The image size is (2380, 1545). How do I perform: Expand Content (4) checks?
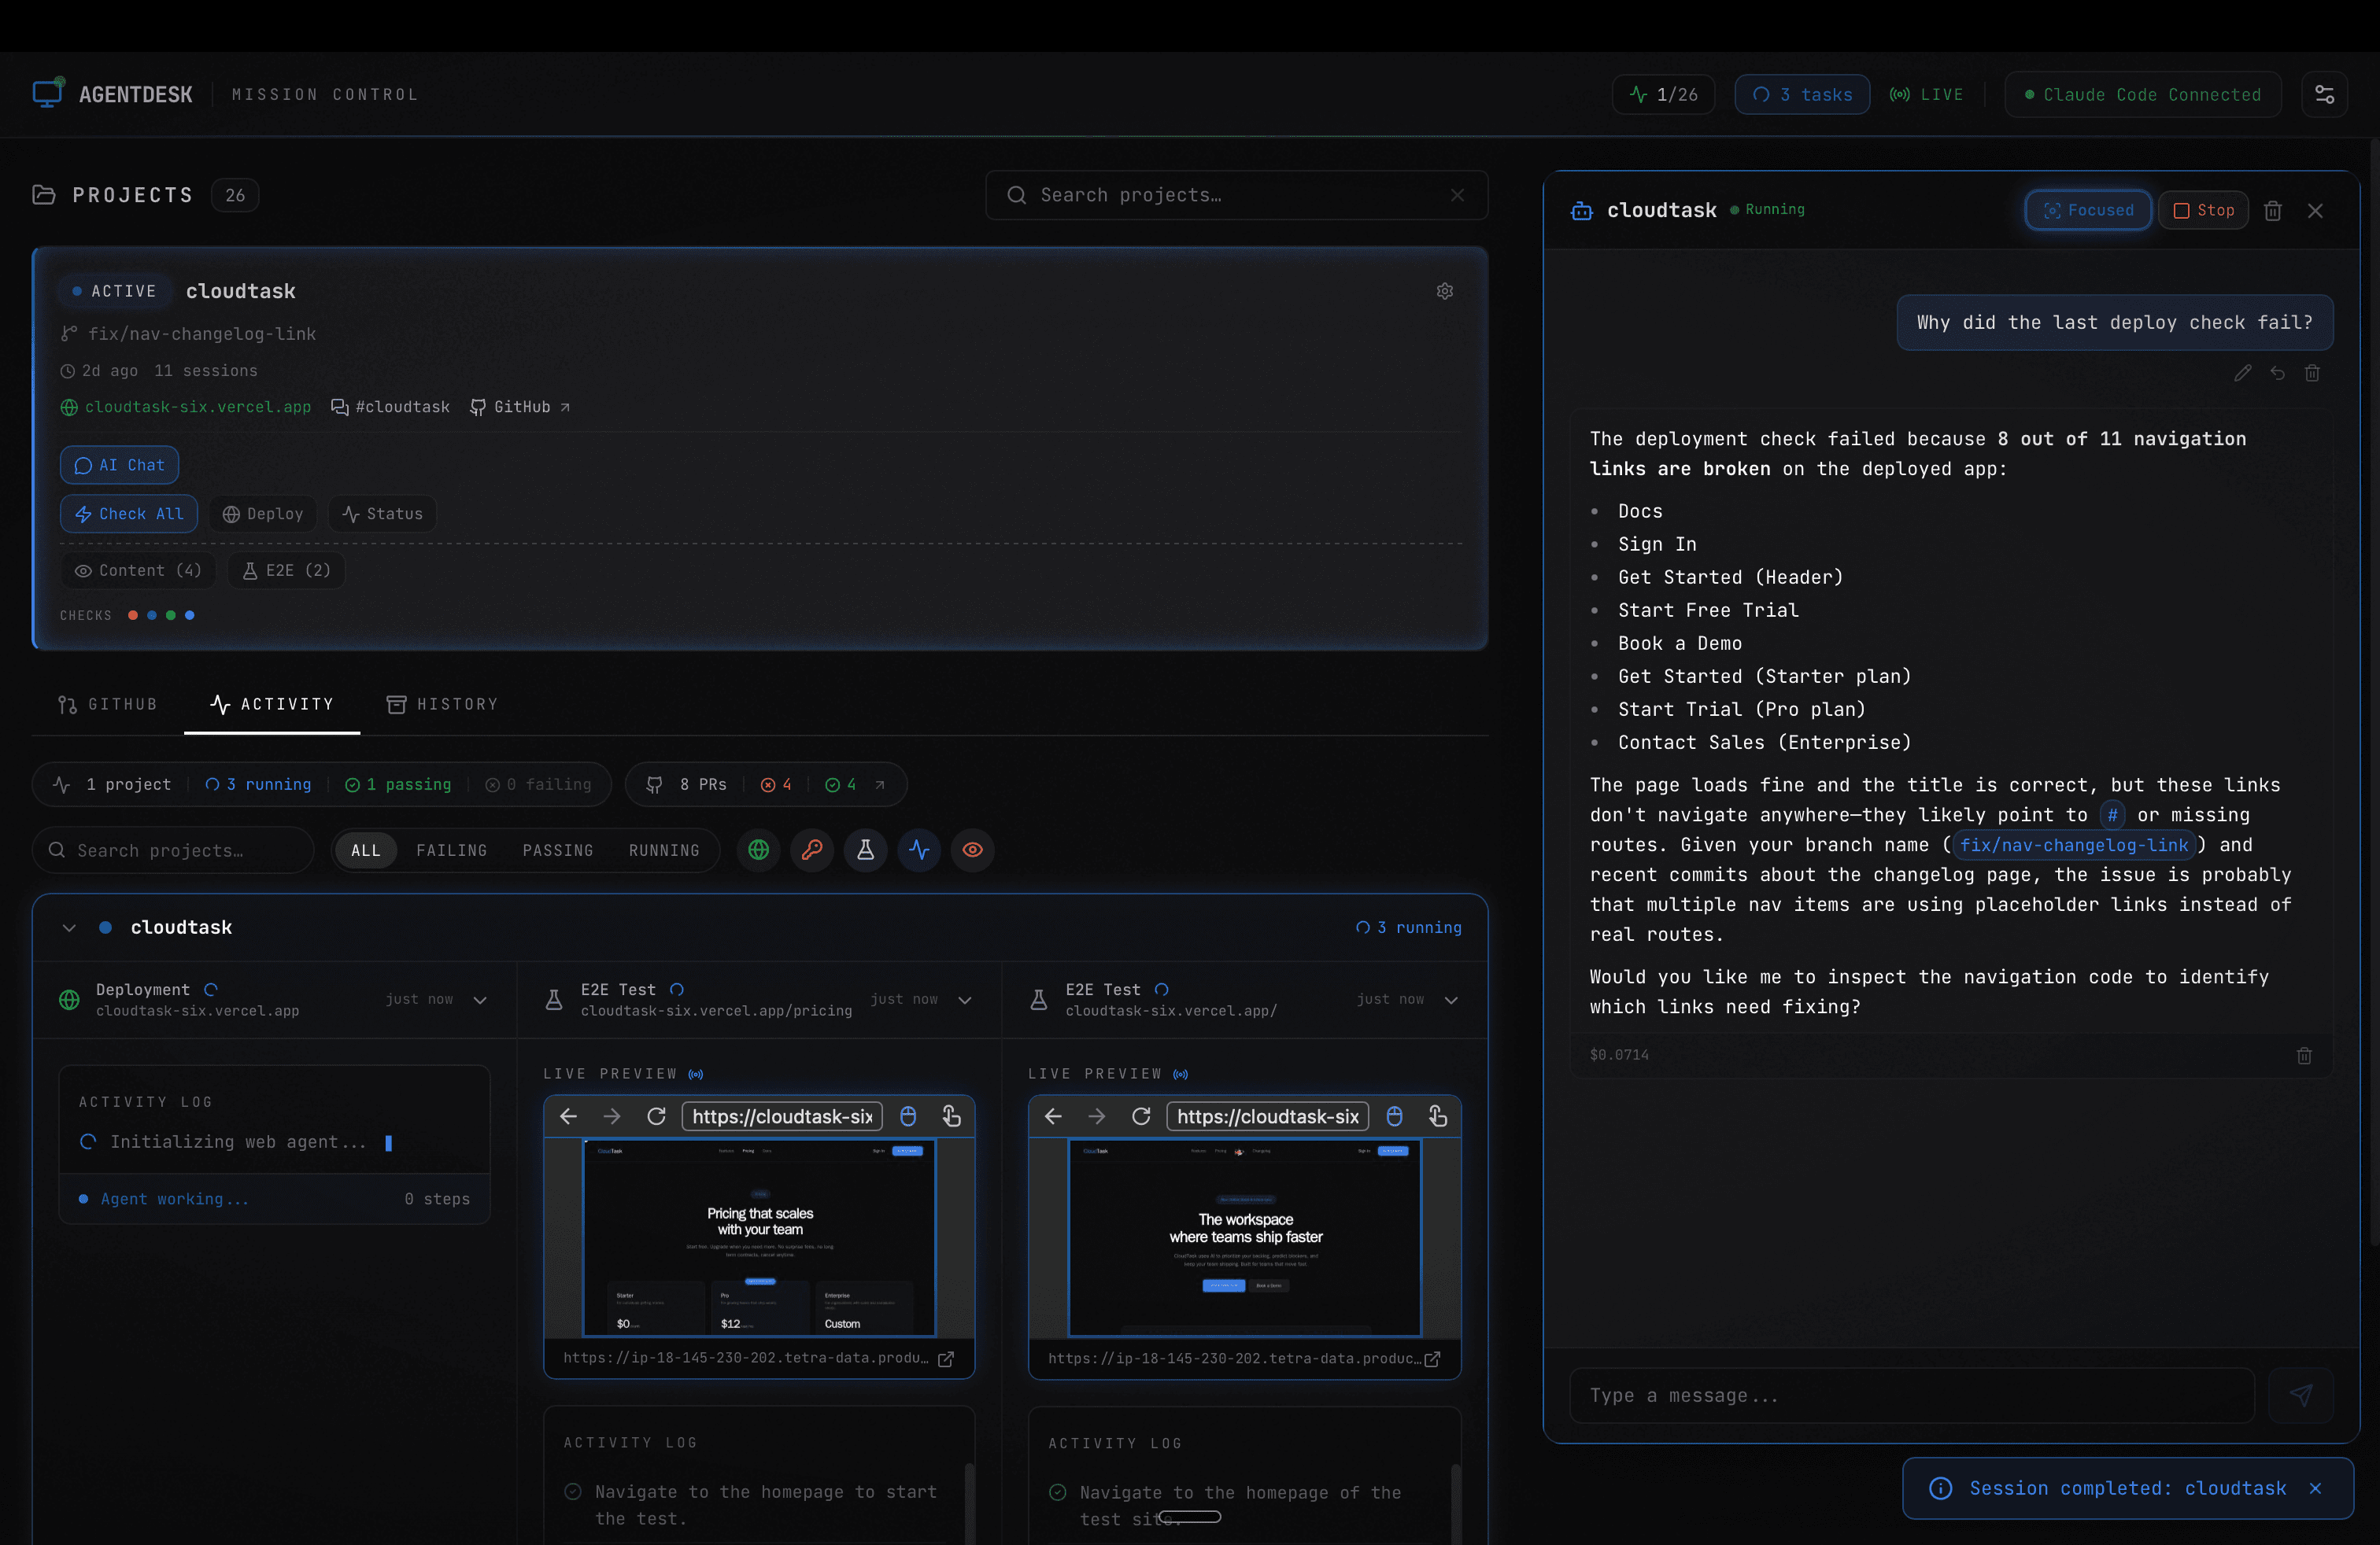click(138, 570)
